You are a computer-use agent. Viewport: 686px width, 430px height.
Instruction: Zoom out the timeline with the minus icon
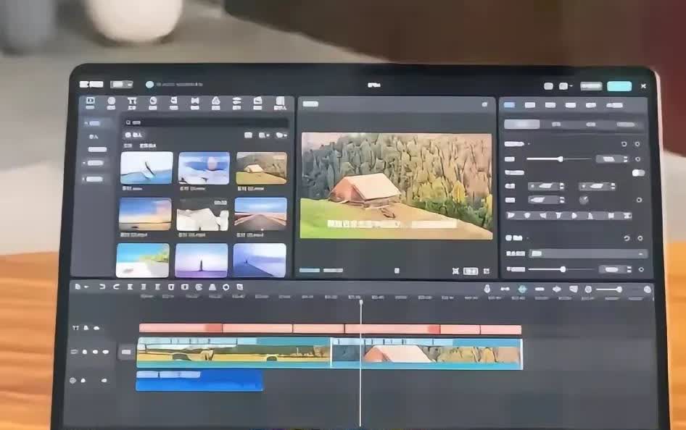pos(588,289)
